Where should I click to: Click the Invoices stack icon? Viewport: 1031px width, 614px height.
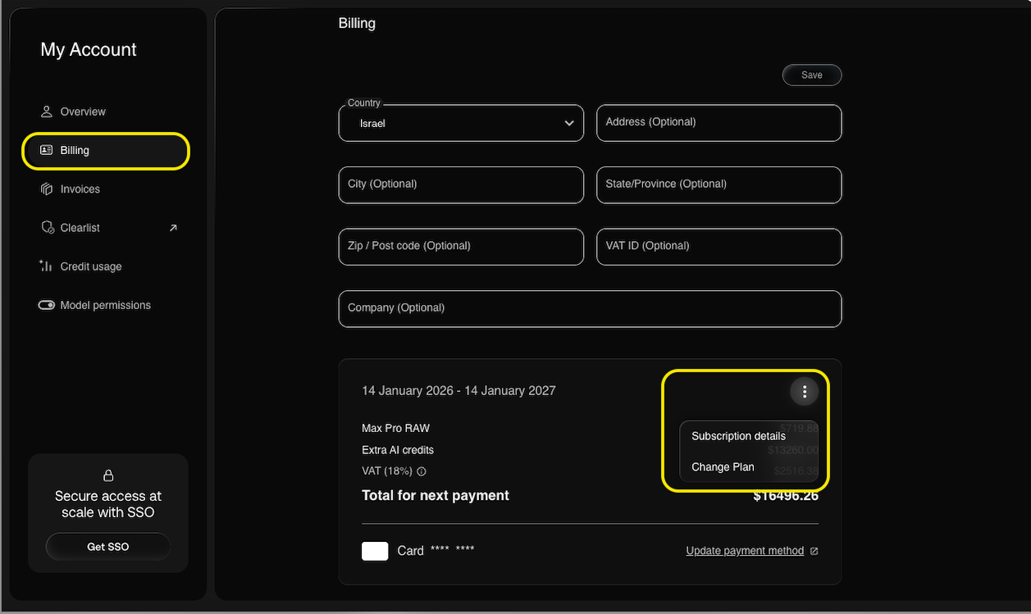coord(47,189)
